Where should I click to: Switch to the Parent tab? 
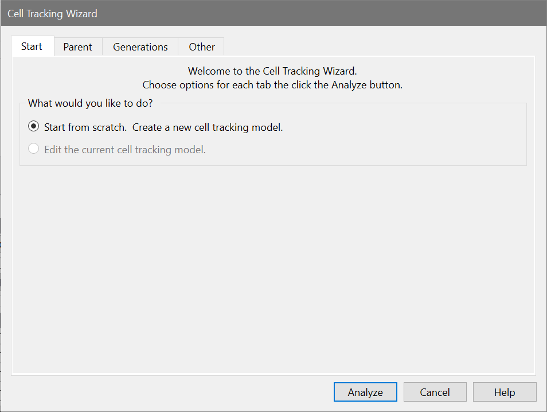click(77, 47)
